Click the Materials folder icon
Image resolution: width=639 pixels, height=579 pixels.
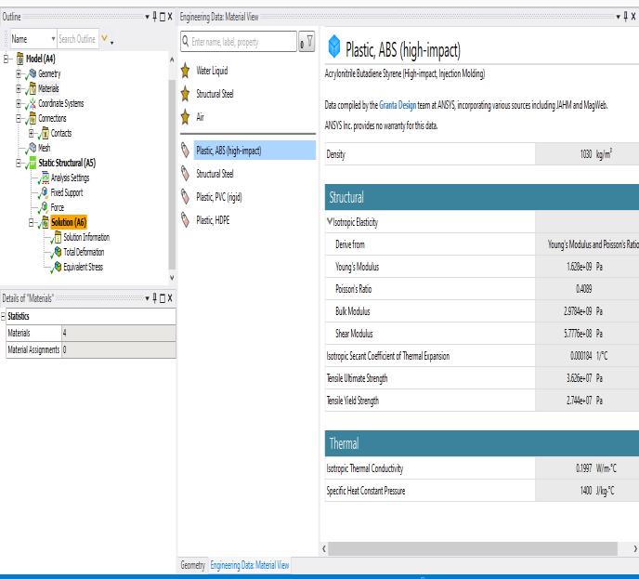(33, 88)
